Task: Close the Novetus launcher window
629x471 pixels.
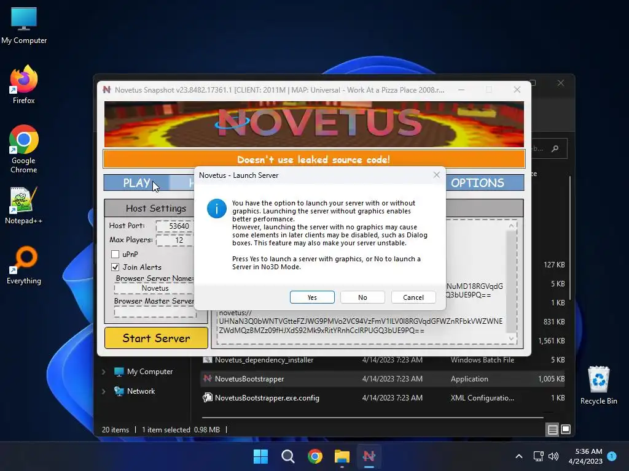Action: [517, 90]
